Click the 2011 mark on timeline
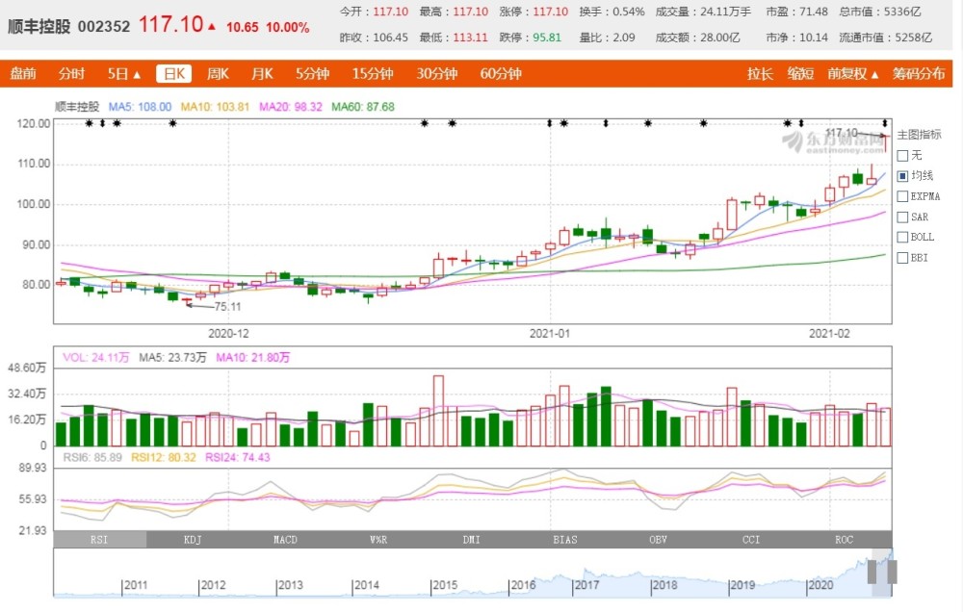Screen dimensions: 963x612 tap(136, 585)
